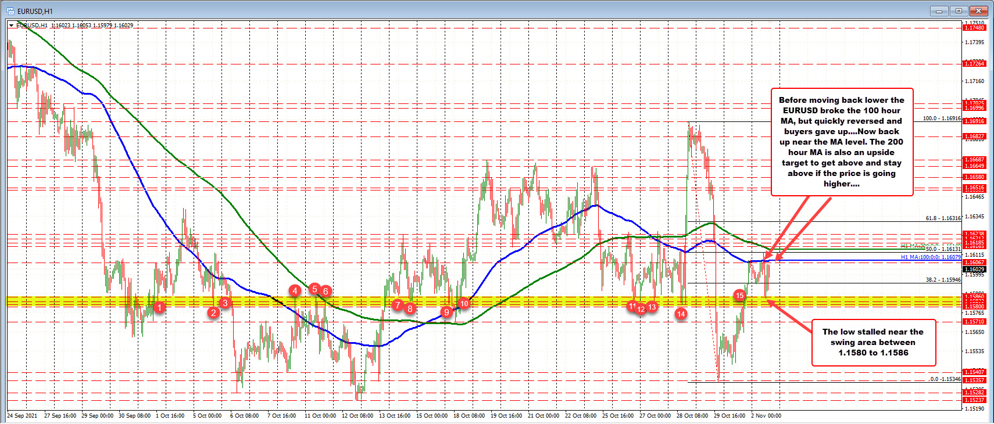Image resolution: width=994 pixels, height=424 pixels.
Task: Close the EURUSD,H1 chart window
Action: (x=979, y=11)
